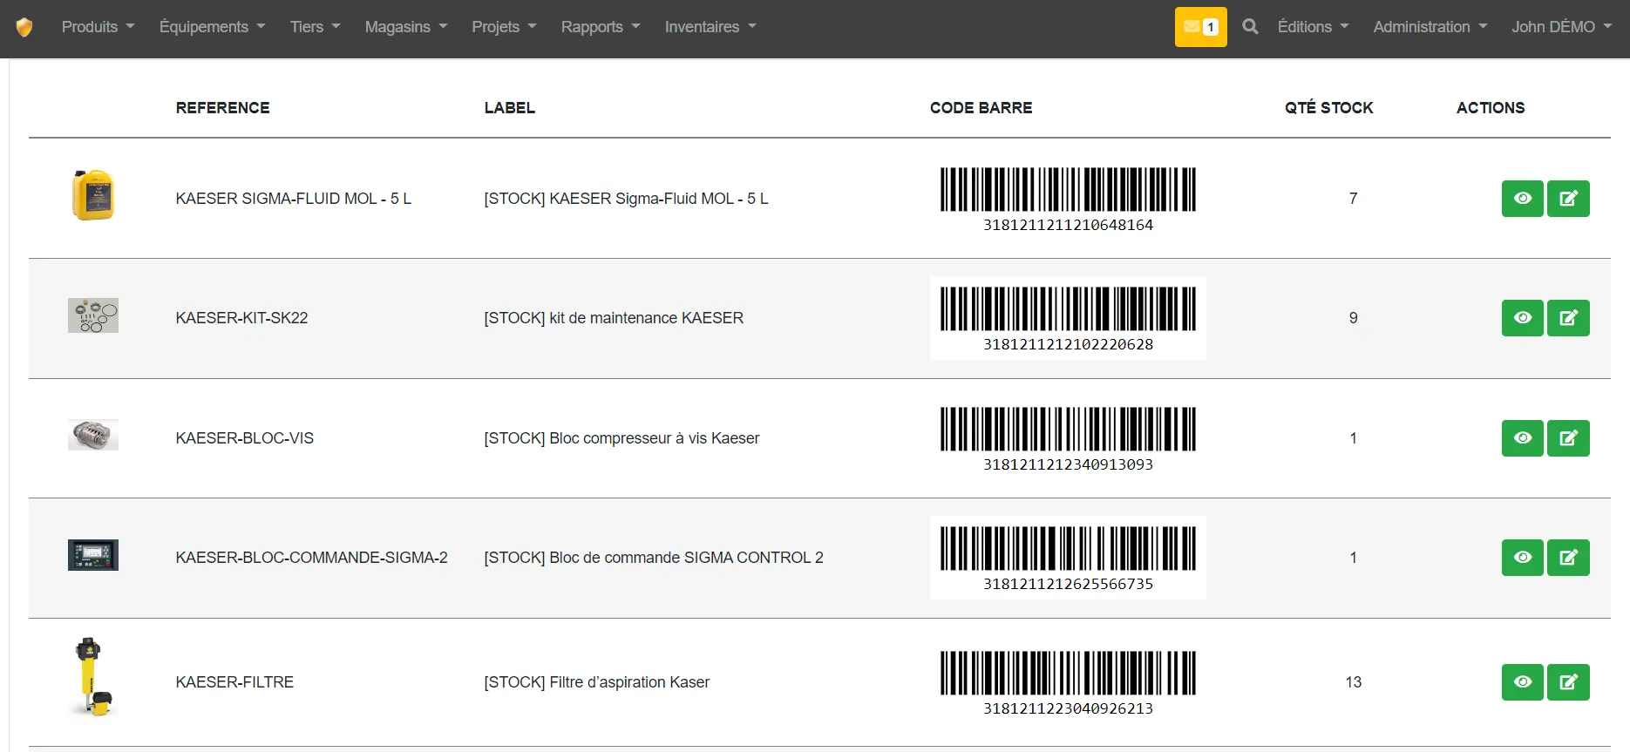Click the yellow oil canister thumbnail
The image size is (1630, 752).
click(x=93, y=195)
